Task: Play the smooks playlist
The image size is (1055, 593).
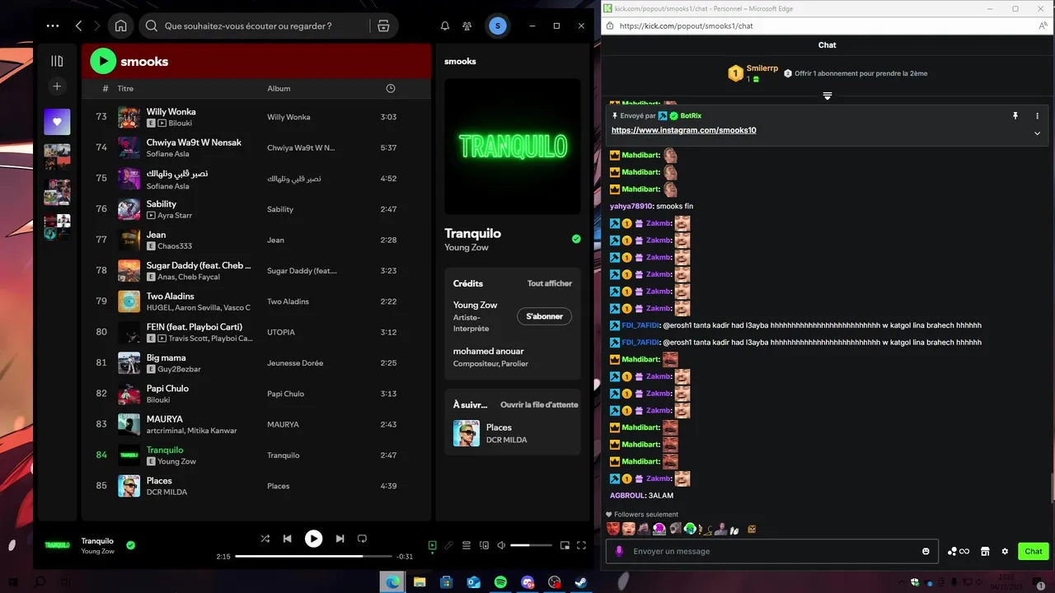Action: pyautogui.click(x=103, y=61)
